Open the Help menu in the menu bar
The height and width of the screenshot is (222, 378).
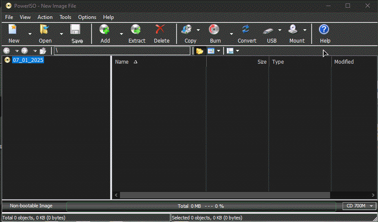coord(108,17)
